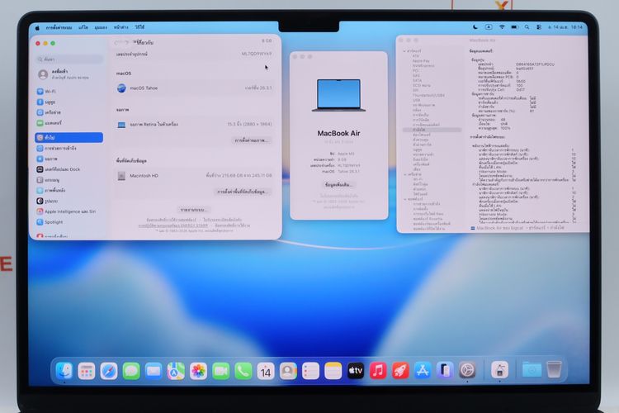The height and width of the screenshot is (413, 619).
Task: Collapse Network section in System Information
Action: point(405,174)
